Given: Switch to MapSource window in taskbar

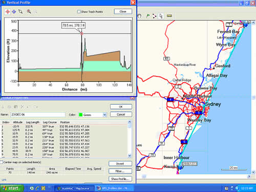Looking at the screenshot, I should [x=74, y=188].
